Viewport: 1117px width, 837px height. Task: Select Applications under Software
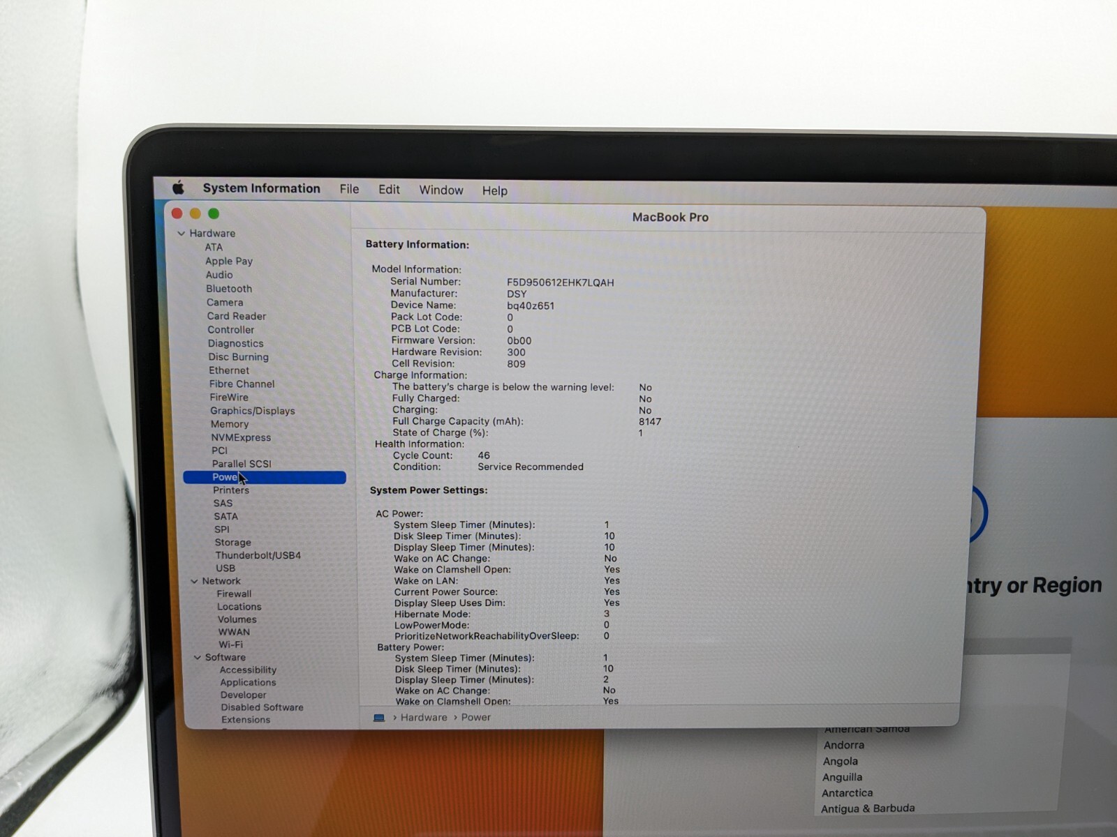[x=249, y=682]
